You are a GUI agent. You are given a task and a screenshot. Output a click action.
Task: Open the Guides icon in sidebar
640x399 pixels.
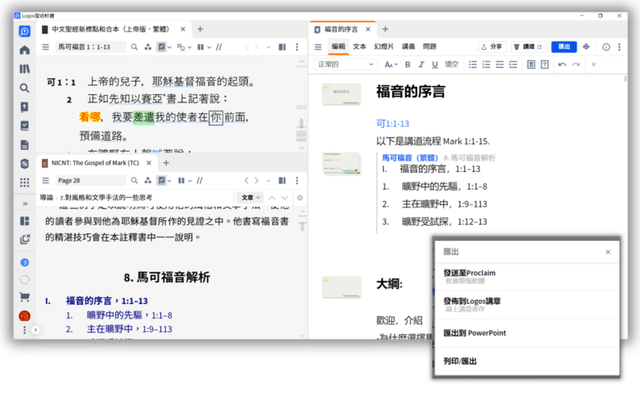24,107
